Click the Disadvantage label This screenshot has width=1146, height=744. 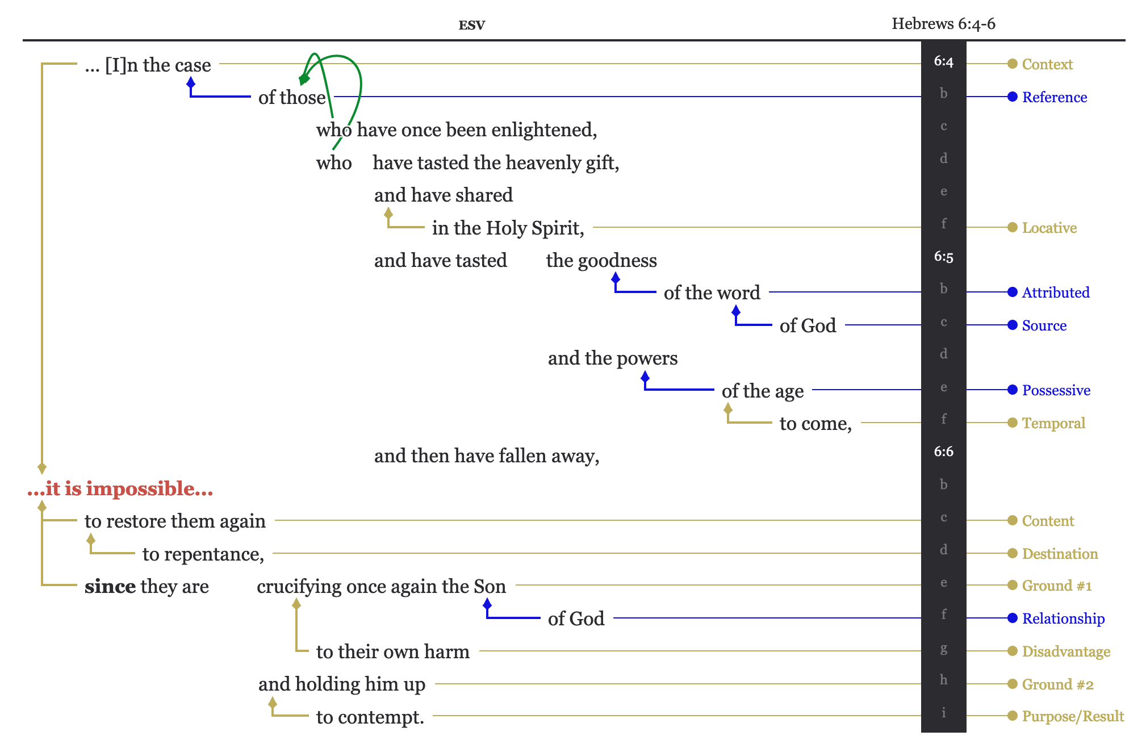point(1065,651)
